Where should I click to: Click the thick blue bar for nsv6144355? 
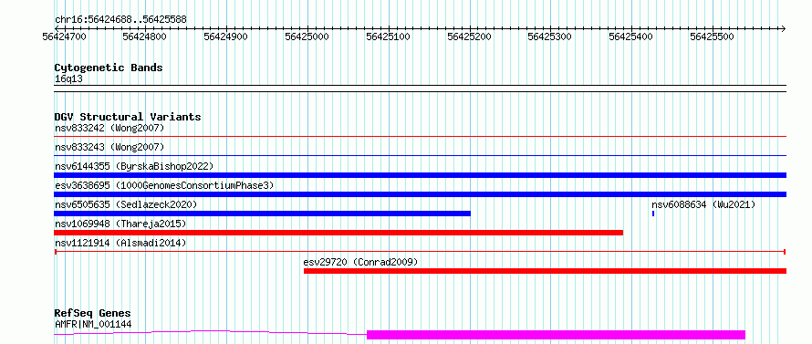[x=420, y=175]
